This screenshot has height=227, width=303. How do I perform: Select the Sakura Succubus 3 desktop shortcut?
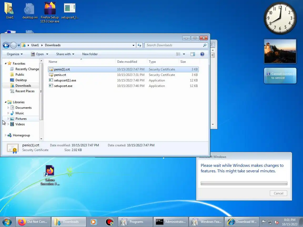click(x=50, y=175)
